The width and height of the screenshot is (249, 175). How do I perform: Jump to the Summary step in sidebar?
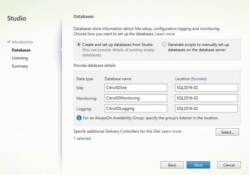(20, 66)
